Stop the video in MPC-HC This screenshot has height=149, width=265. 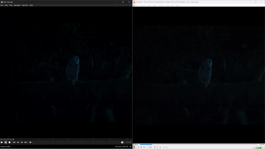10,142
